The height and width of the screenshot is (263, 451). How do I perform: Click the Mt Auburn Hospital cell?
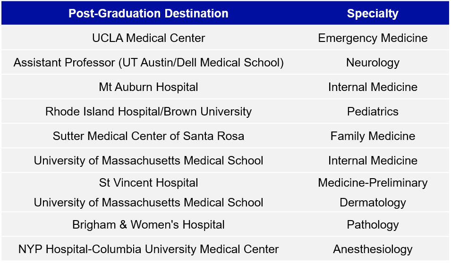point(148,87)
